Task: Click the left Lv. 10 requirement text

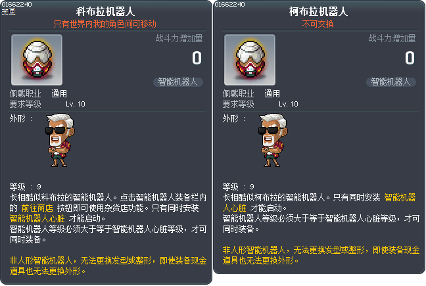Action: (76, 104)
